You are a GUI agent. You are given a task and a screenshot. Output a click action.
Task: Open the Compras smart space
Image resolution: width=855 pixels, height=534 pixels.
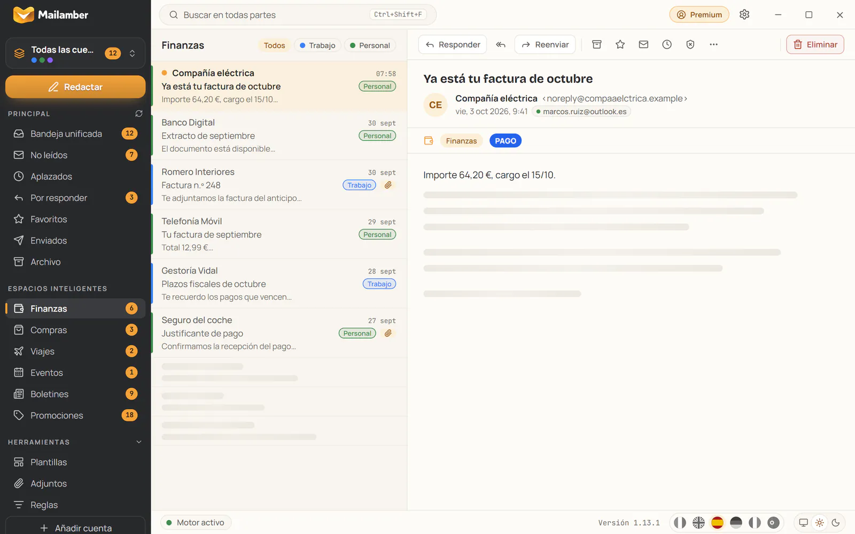click(75, 330)
